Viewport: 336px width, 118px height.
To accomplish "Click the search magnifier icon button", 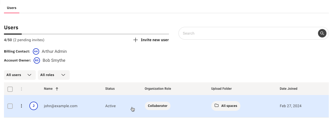I will 322,33.
